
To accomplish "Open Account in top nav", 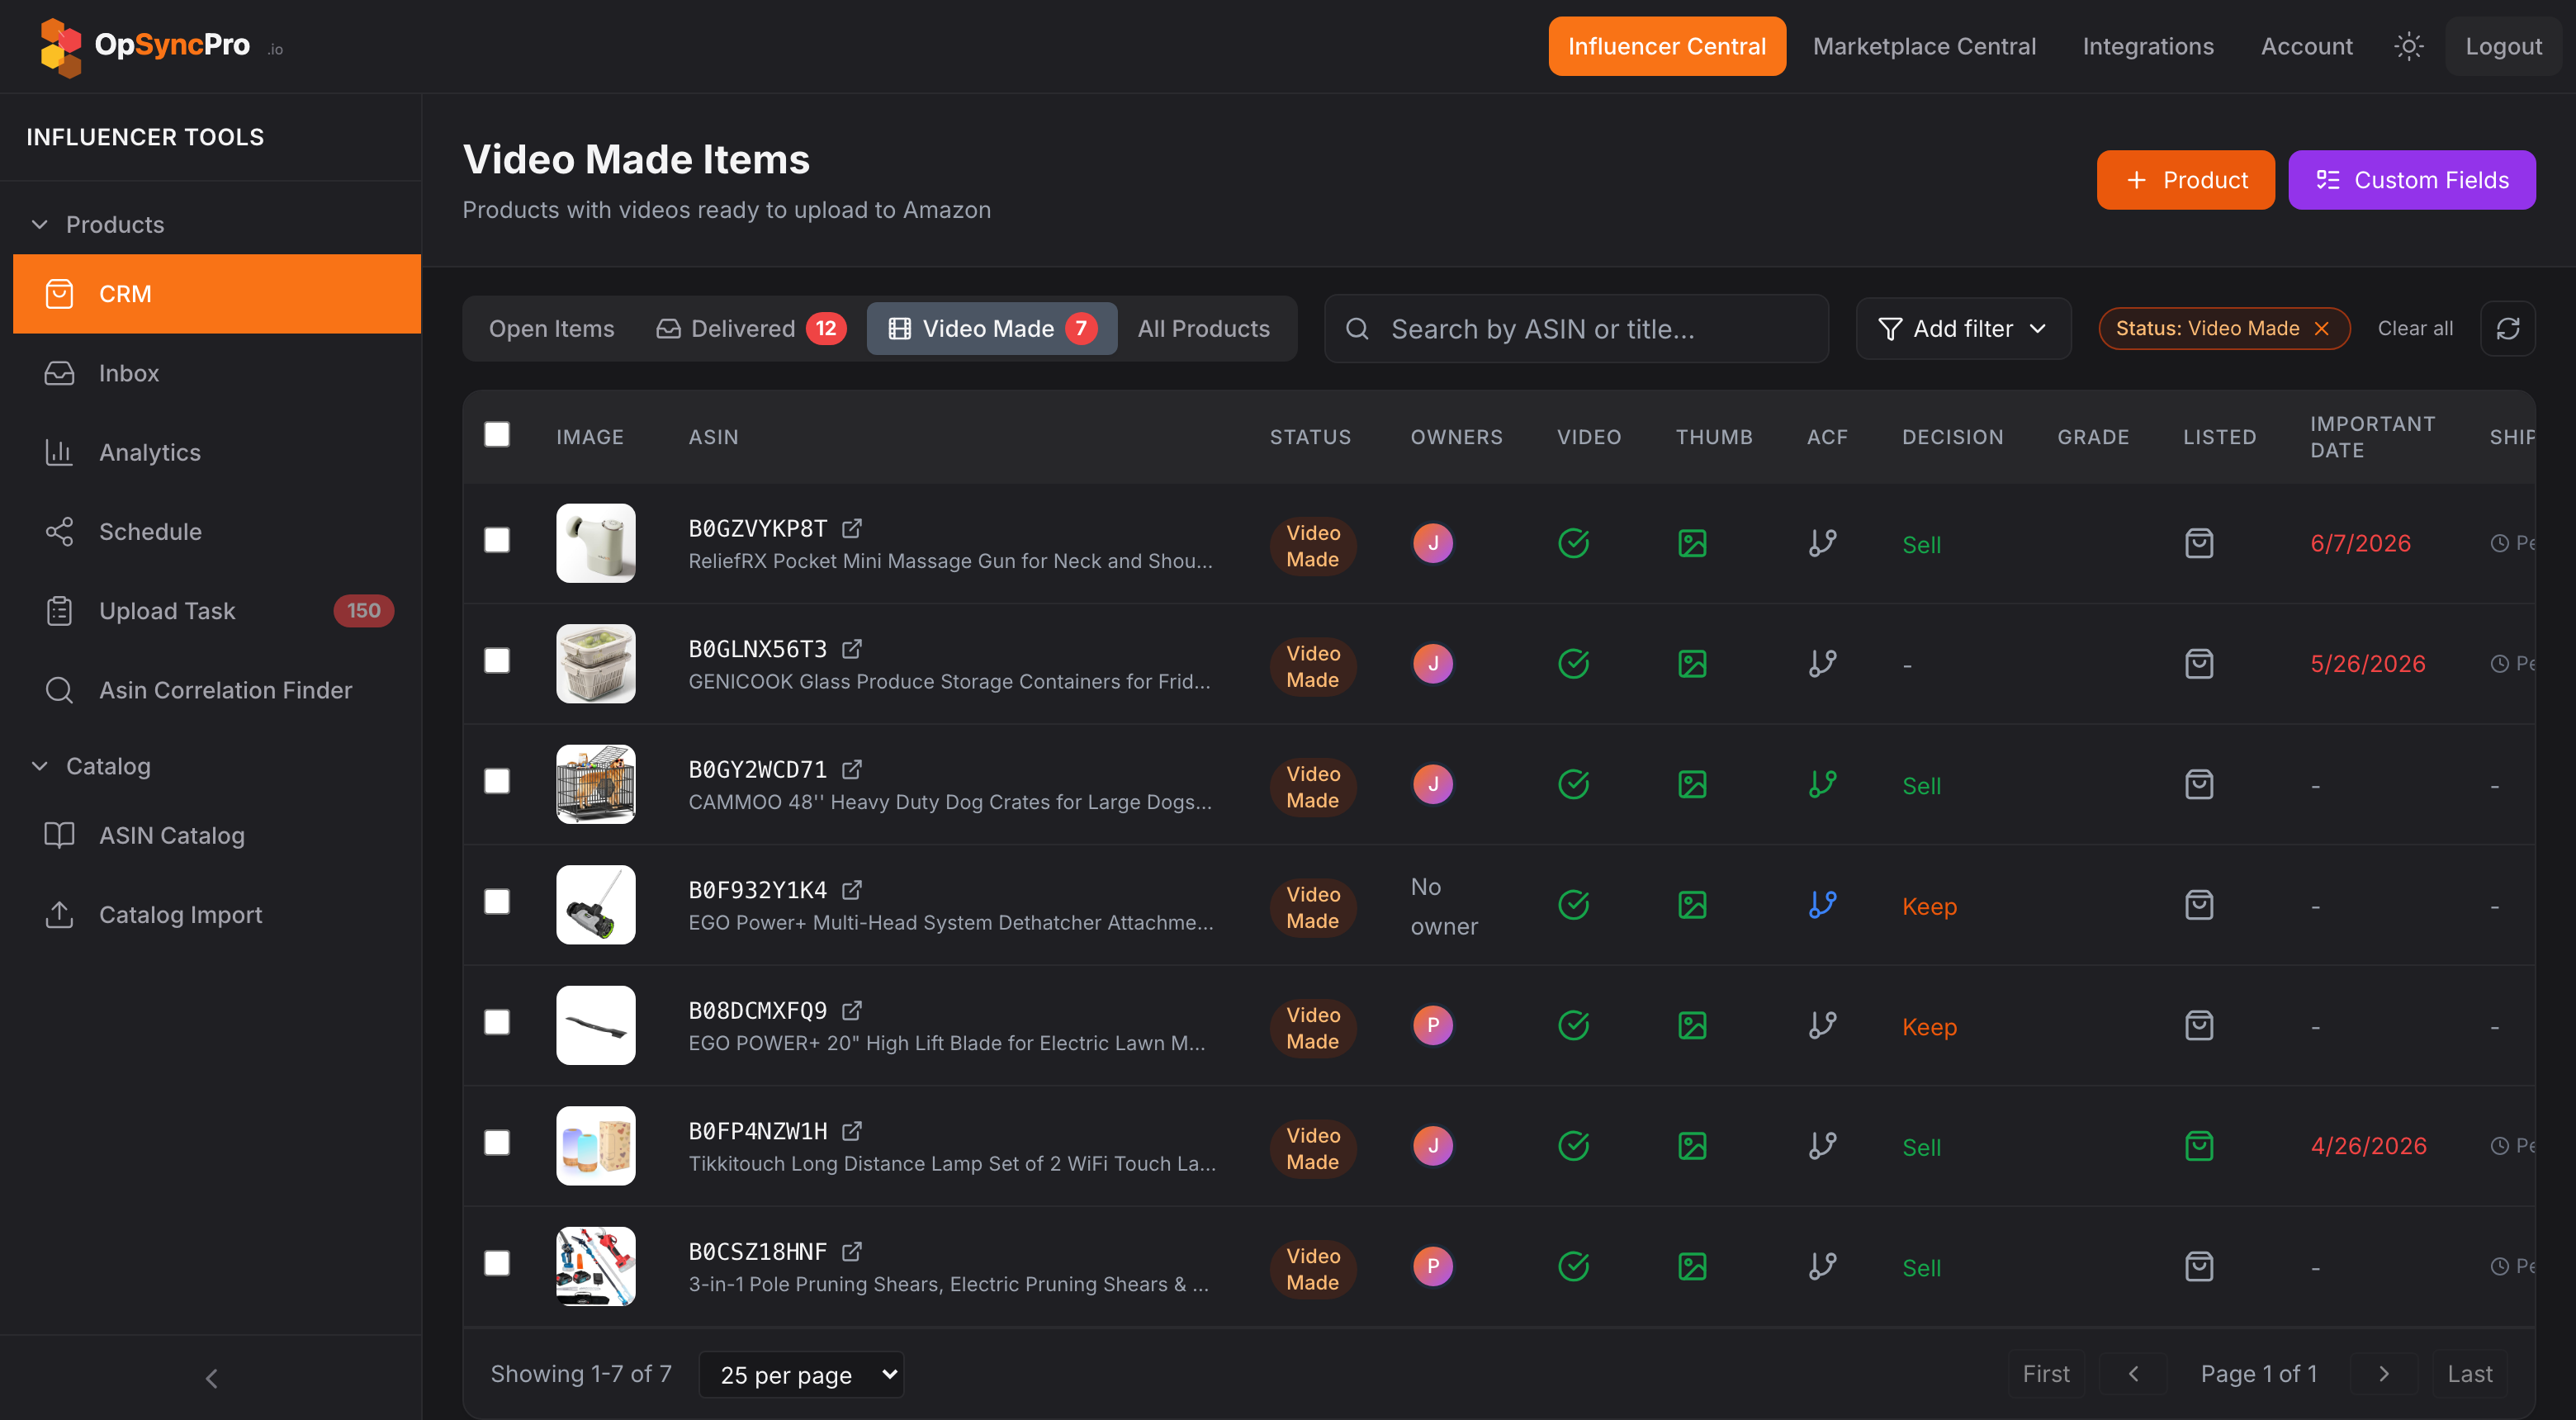I will (x=2306, y=46).
